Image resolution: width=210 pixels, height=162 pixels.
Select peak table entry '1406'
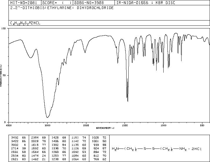(x=55, y=141)
